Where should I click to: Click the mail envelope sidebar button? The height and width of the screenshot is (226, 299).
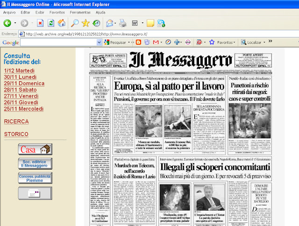tap(36, 193)
